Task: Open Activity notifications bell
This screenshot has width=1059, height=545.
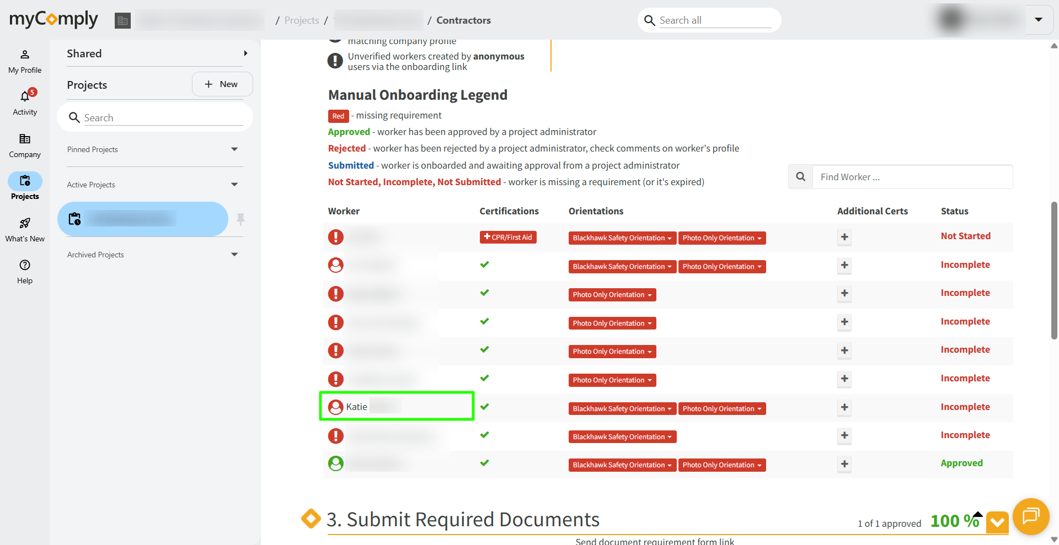Action: pos(25,96)
